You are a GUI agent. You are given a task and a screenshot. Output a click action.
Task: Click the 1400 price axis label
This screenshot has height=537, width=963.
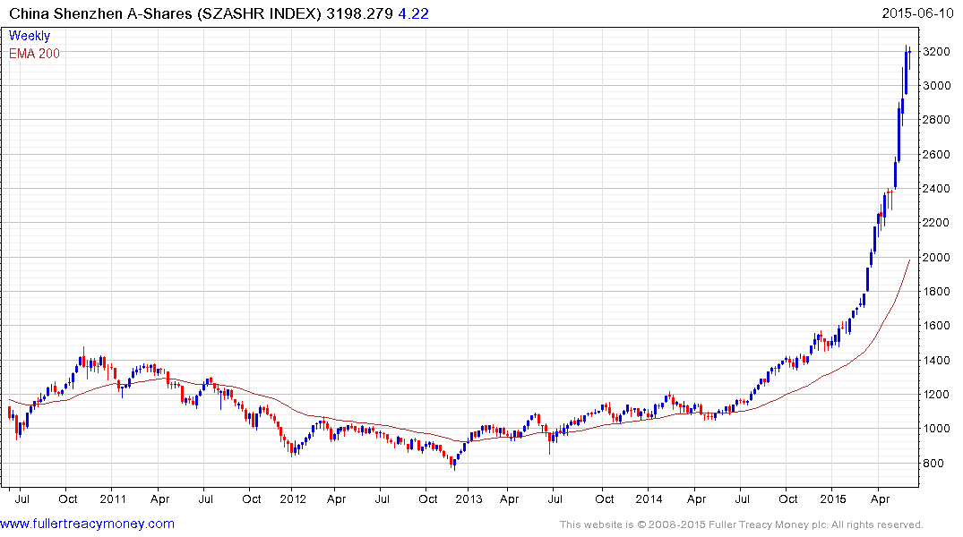937,361
